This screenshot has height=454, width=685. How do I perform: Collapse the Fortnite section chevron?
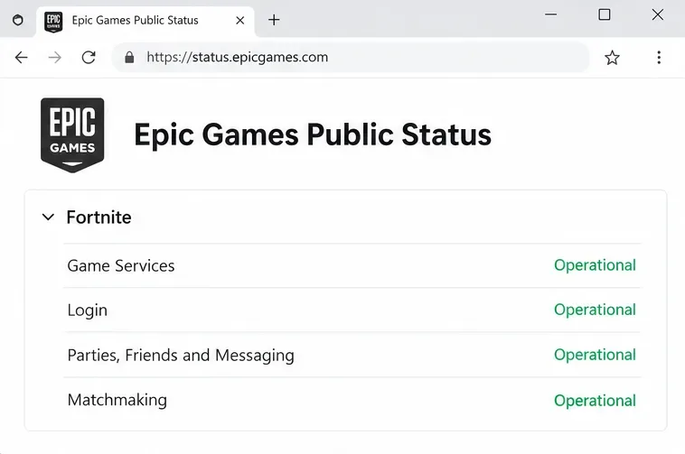point(48,218)
